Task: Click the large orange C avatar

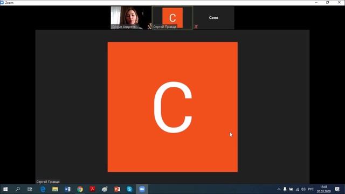Action: point(172,107)
